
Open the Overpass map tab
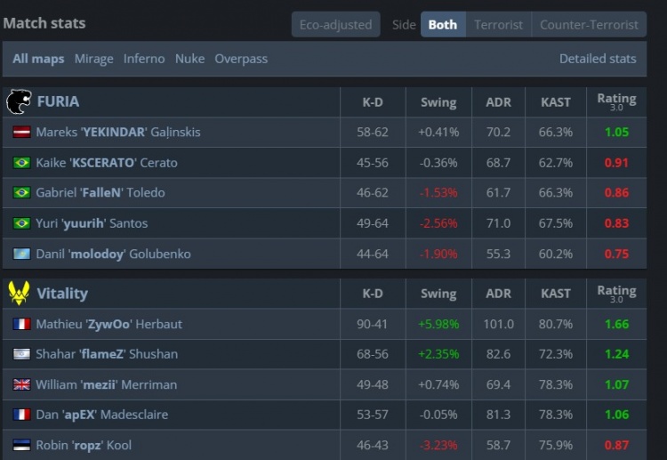tap(241, 59)
